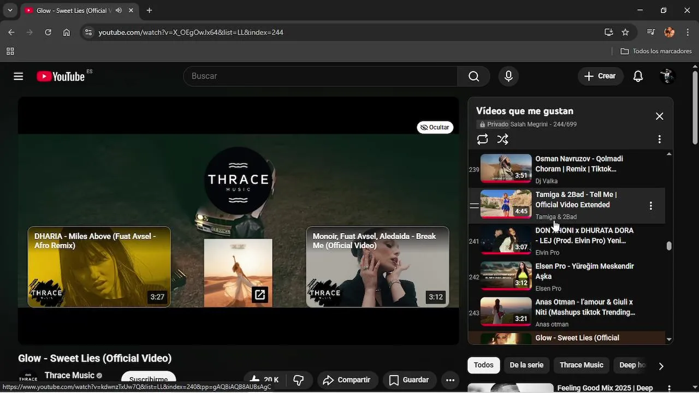699x393 pixels.
Task: Share with Compartir button
Action: point(346,380)
